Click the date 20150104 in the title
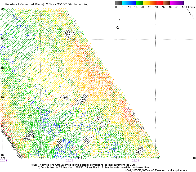This screenshot has width=196, height=172. 64,4
